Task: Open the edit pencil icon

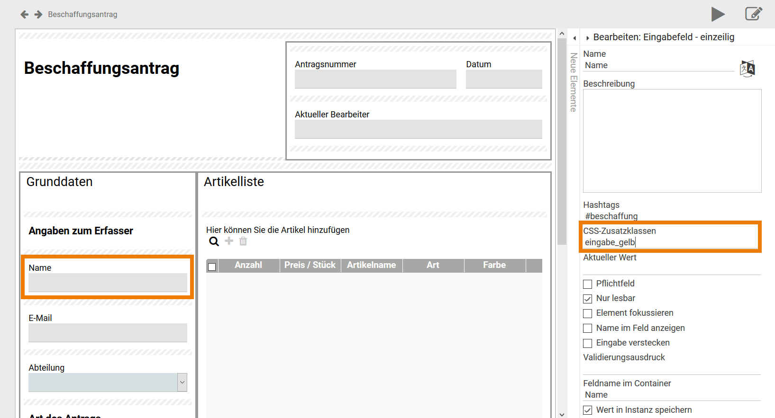Action: [x=753, y=14]
